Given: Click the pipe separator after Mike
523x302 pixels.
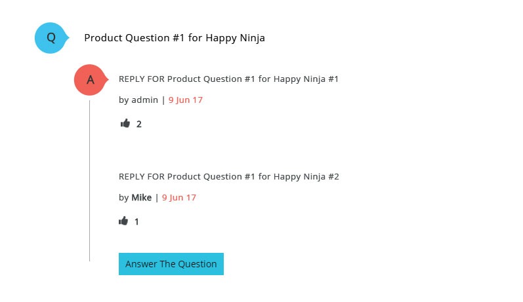Looking at the screenshot, I should pos(157,197).
